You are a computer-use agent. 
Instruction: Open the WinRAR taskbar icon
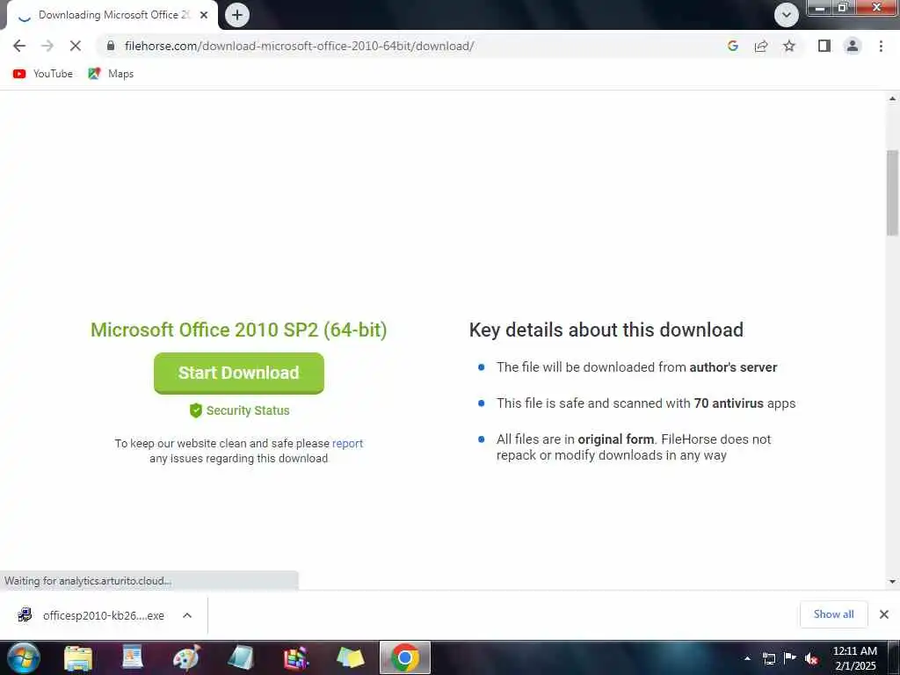(296, 657)
